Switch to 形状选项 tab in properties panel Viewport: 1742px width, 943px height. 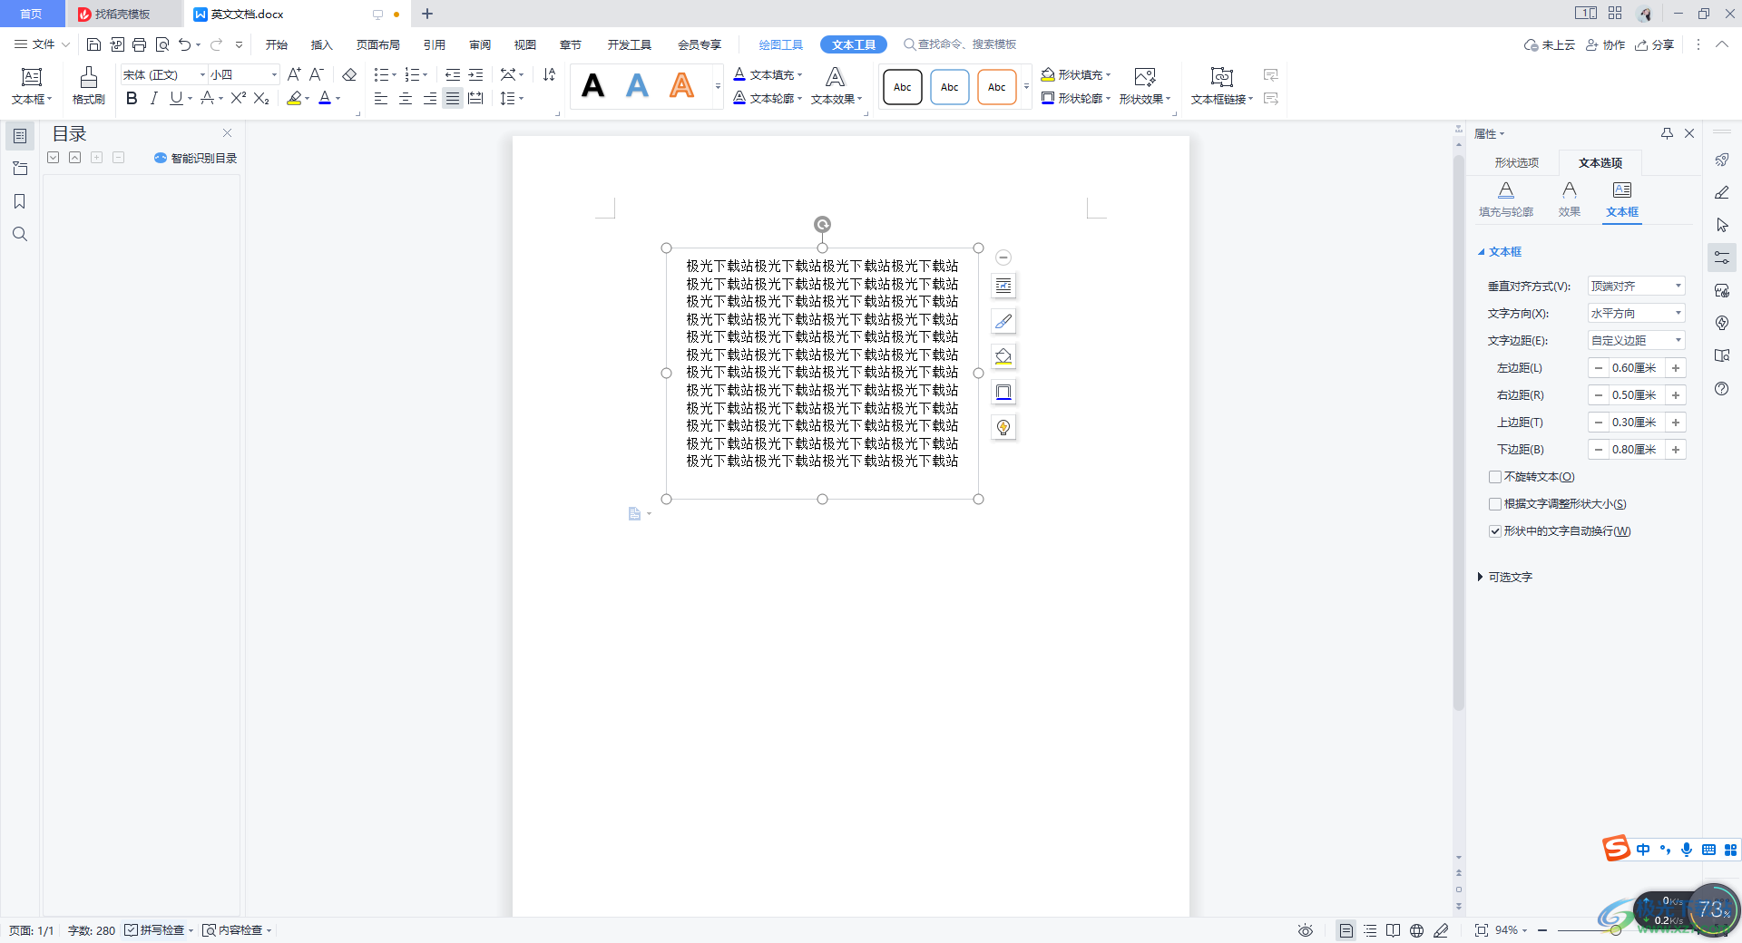click(1517, 163)
